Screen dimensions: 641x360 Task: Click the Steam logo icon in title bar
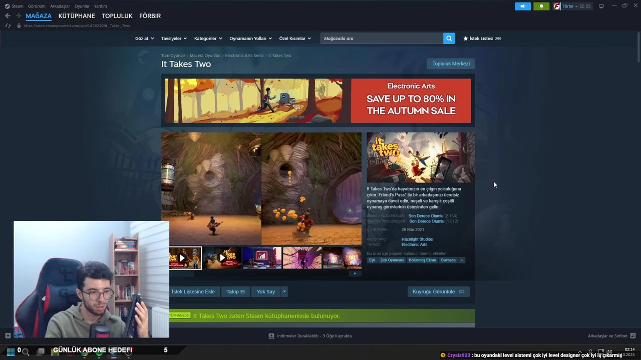pos(7,6)
